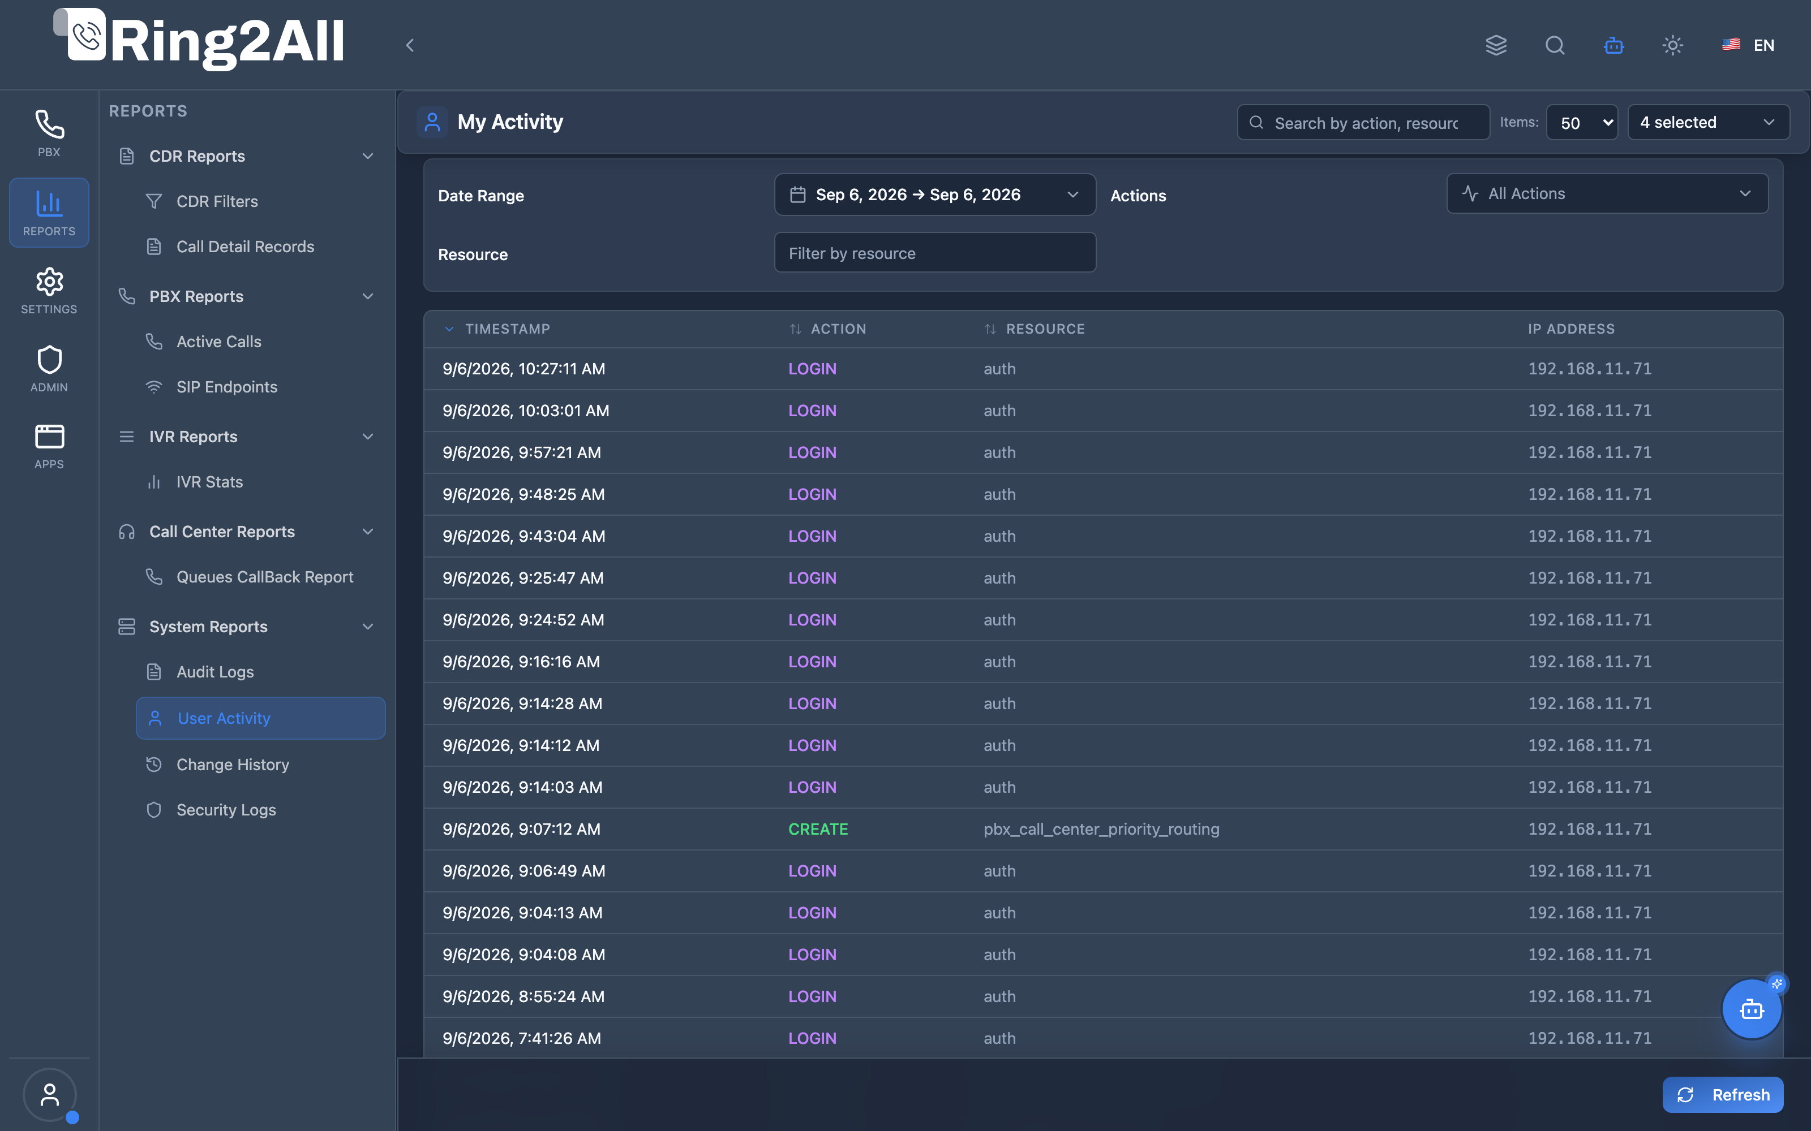1811x1131 pixels.
Task: Select the 9:57:21 AM timestamp
Action: 522,452
